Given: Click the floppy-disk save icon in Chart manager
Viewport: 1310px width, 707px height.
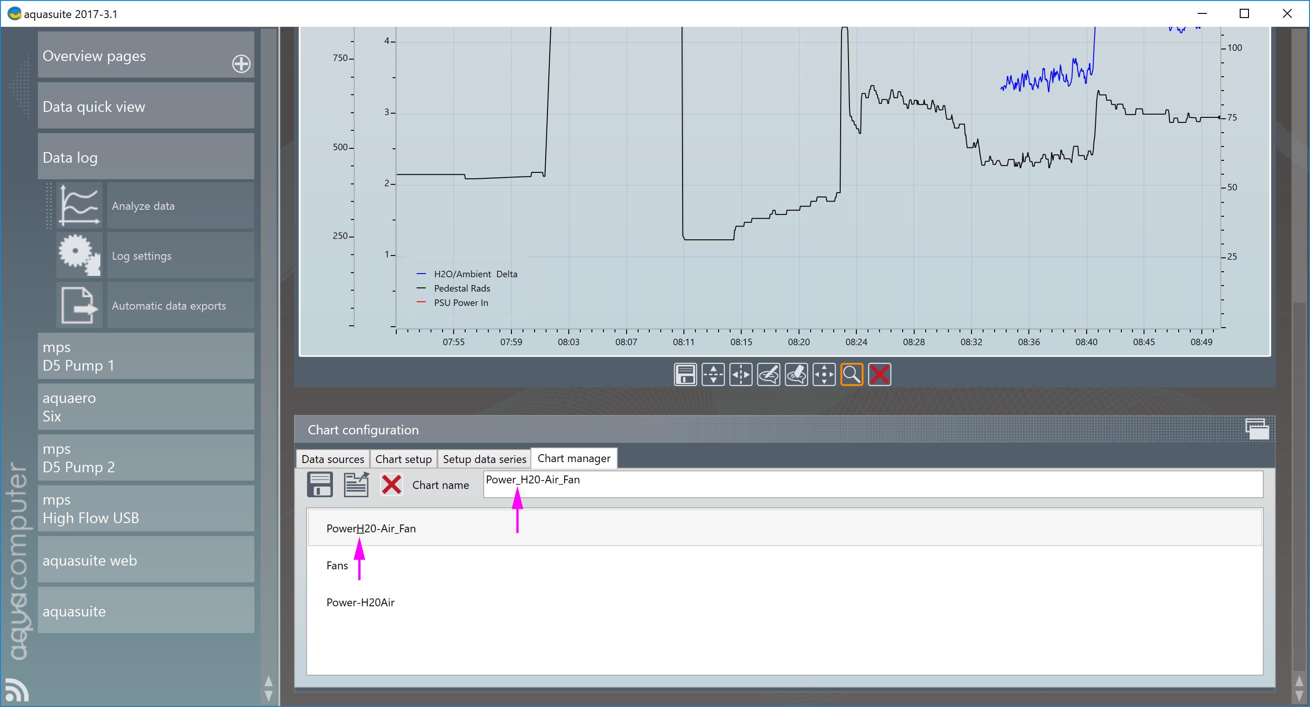Looking at the screenshot, I should point(320,484).
